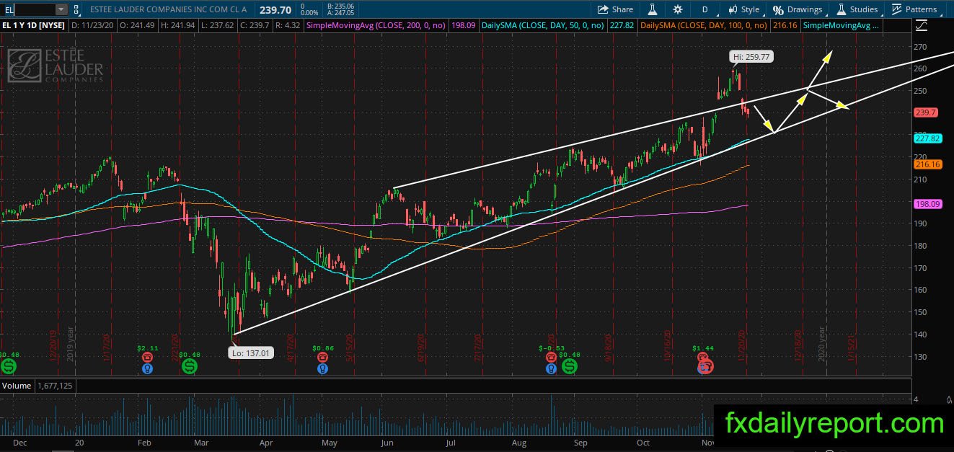The image size is (954, 452).
Task: Click the small icon beside the company name
Action: pos(76,10)
